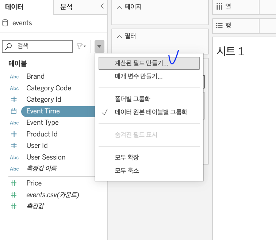Image resolution: width=276 pixels, height=240 pixels.
Task: Click the number type icon beside Product Id
Action: coord(14,134)
